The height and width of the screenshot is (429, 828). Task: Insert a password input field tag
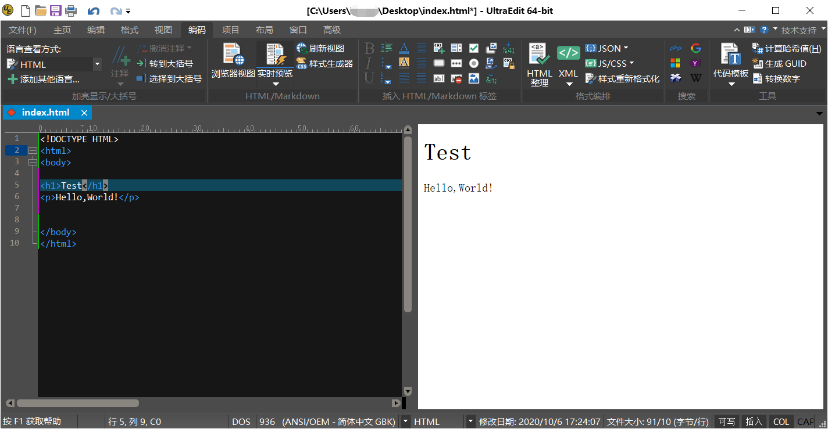(456, 63)
